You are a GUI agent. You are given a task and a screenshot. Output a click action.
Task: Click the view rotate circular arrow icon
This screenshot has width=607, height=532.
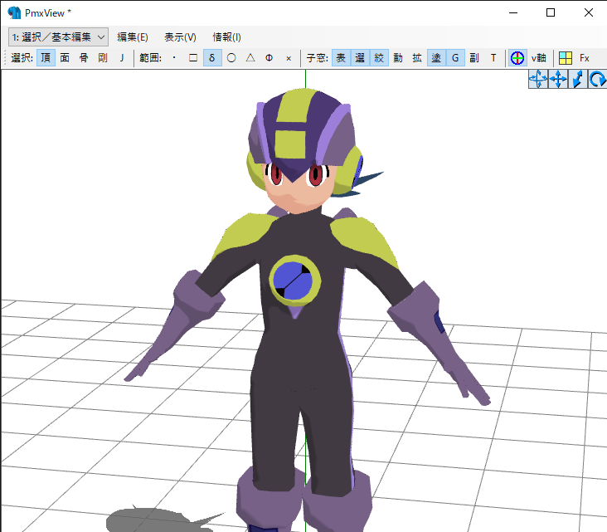click(597, 79)
